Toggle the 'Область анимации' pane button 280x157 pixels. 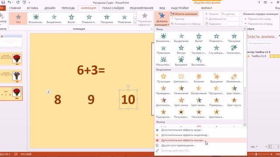point(184,14)
